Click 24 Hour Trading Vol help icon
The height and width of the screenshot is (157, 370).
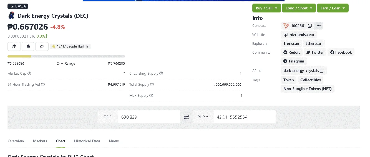coord(43,85)
